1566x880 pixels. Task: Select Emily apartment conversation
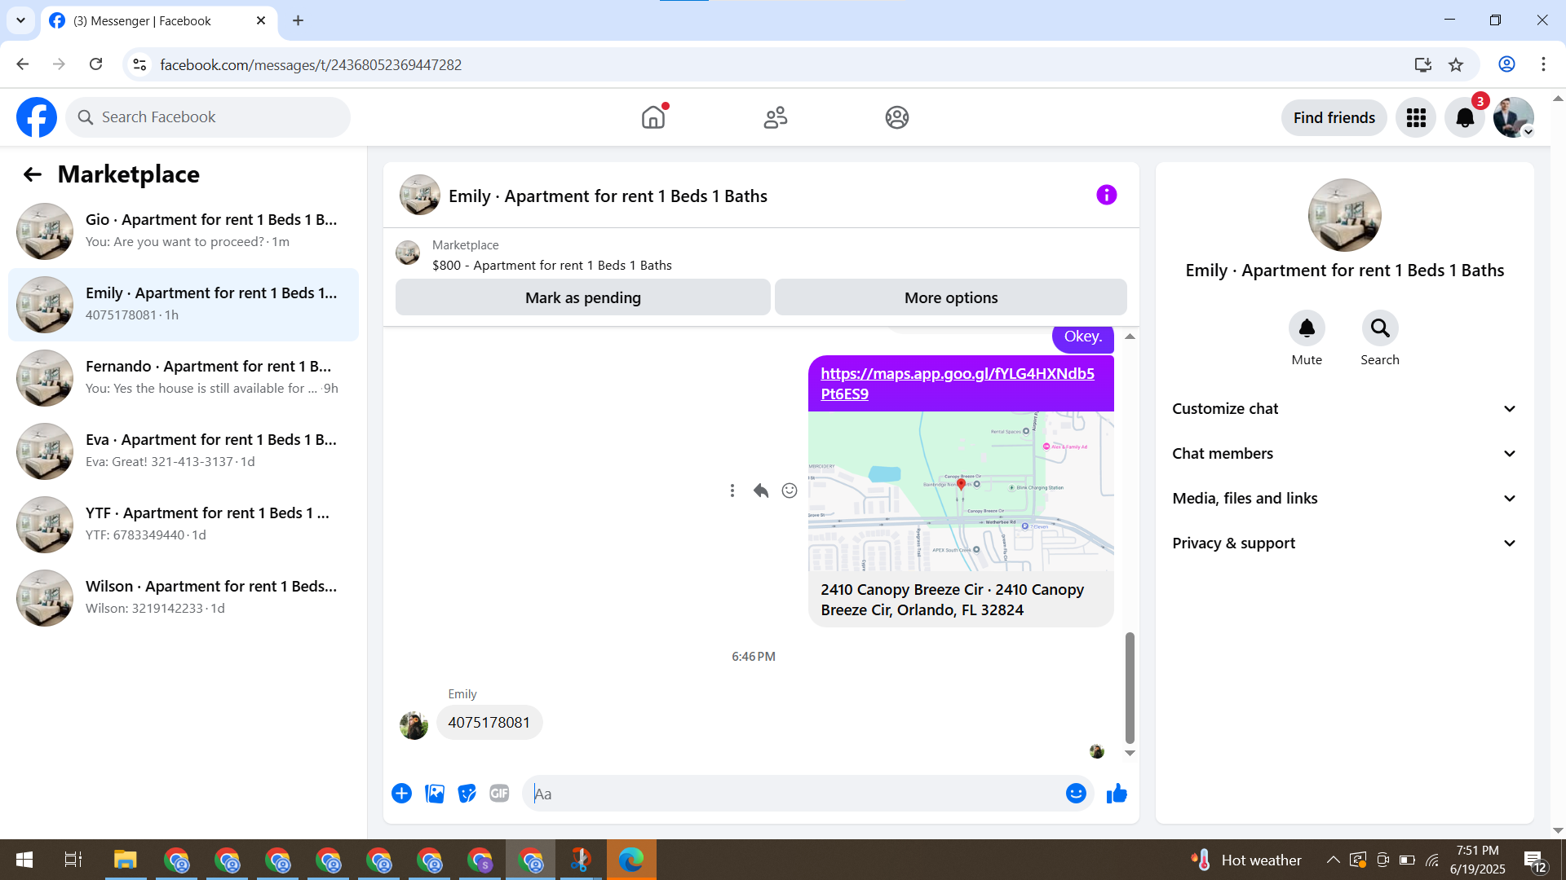pyautogui.click(x=184, y=305)
